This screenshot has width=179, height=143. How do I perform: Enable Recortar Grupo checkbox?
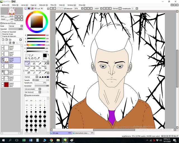coord(1,34)
